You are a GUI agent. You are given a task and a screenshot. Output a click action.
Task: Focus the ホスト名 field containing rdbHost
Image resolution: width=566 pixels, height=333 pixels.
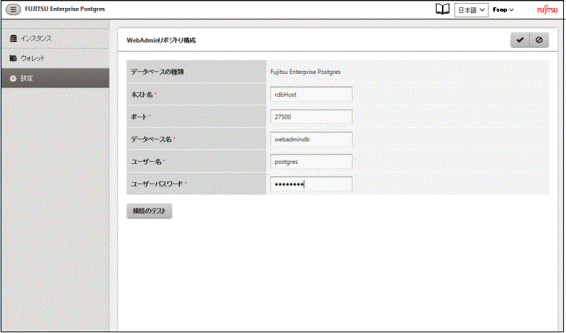click(x=311, y=94)
